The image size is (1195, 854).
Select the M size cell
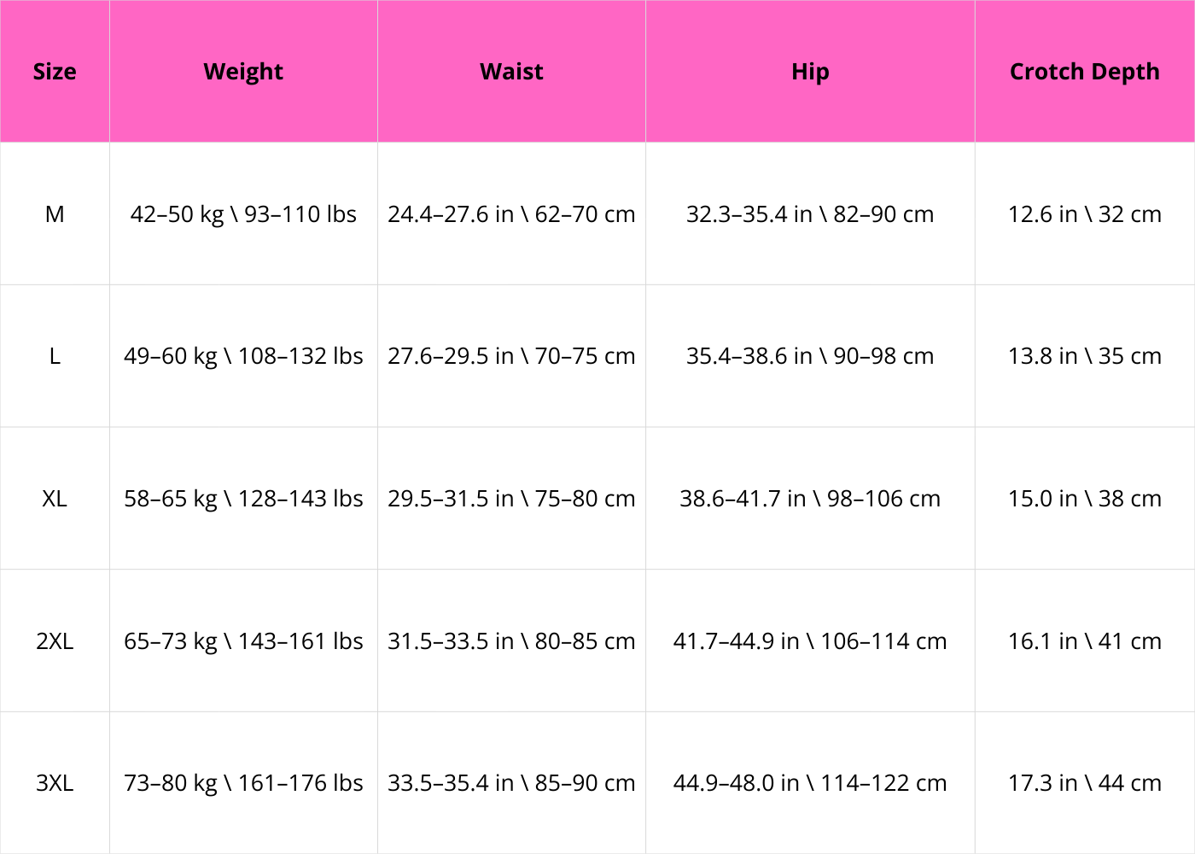coord(55,214)
